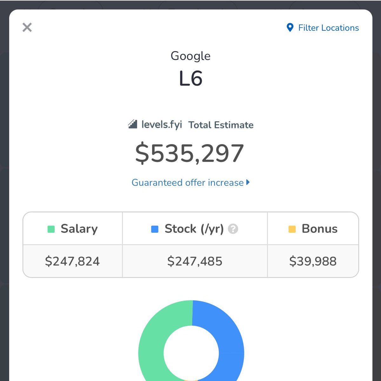Select the blue Stock color swatch
Image resolution: width=381 pixels, height=381 pixels.
click(155, 229)
